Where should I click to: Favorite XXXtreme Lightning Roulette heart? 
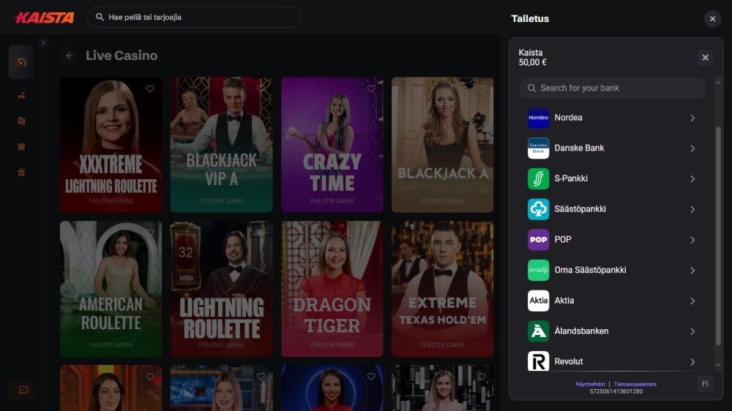[x=150, y=88]
